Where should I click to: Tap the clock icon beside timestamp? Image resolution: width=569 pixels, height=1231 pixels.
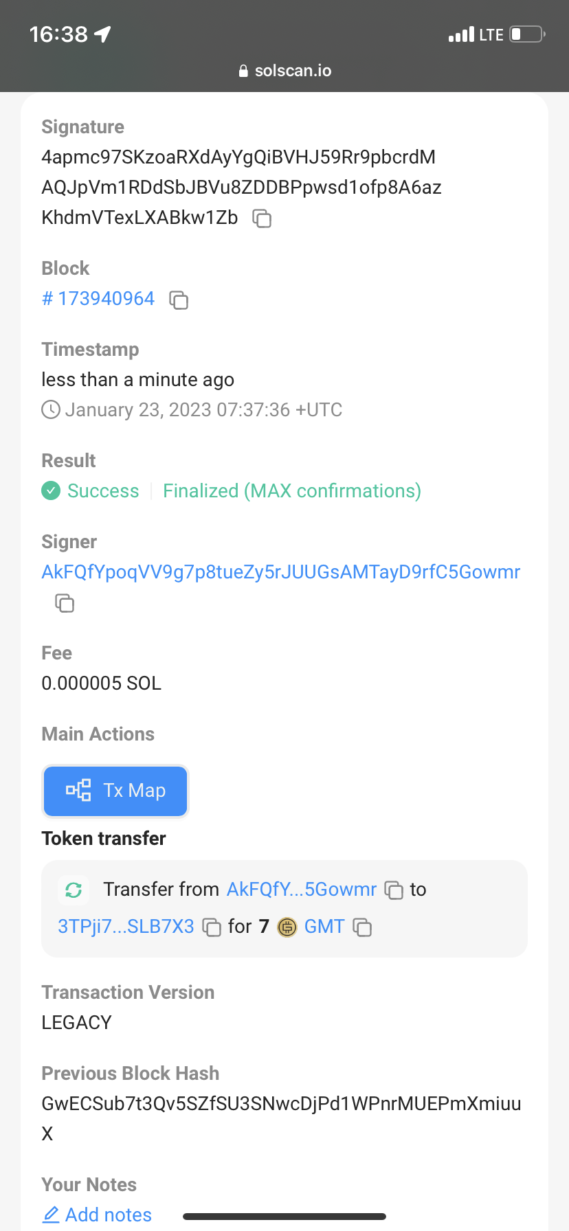(51, 410)
